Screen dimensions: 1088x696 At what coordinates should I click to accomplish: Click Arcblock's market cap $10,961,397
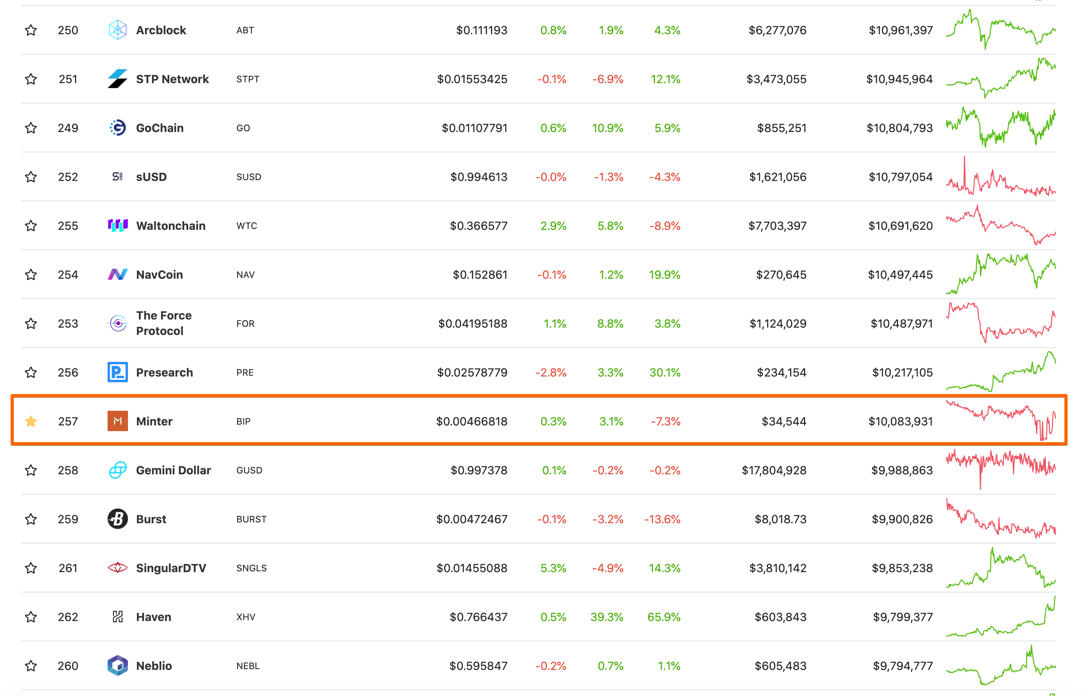click(x=901, y=30)
